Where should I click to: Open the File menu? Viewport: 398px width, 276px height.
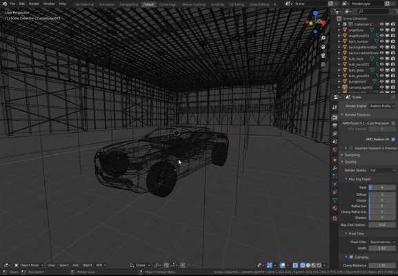(12, 4)
